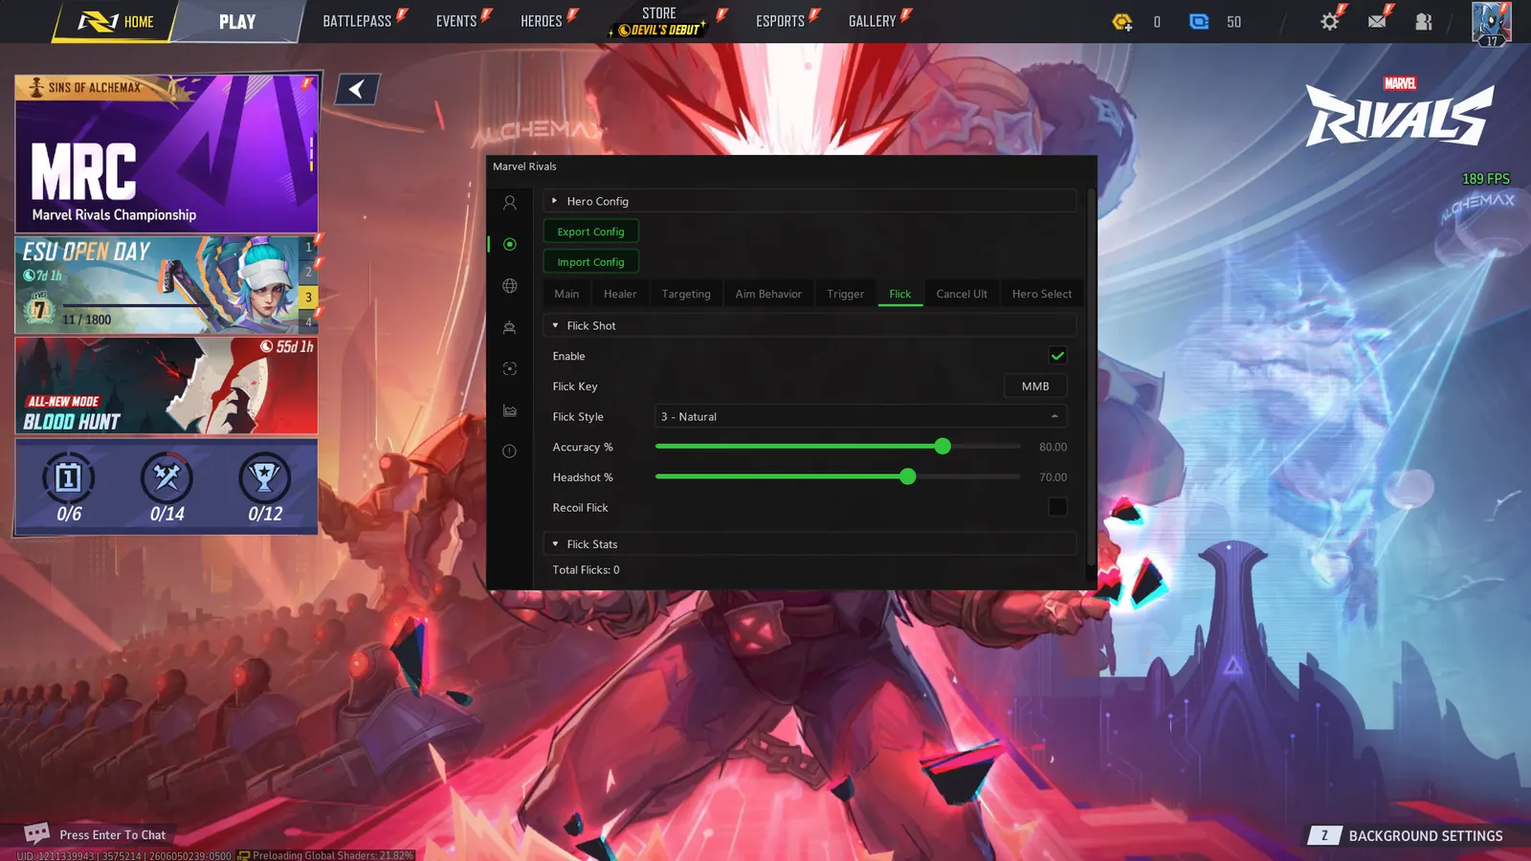Select banner page 3 indicator
Image resolution: width=1531 pixels, height=861 pixels.
(308, 298)
